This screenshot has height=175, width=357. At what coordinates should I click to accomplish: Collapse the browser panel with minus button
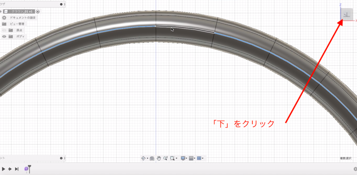(61, 4)
